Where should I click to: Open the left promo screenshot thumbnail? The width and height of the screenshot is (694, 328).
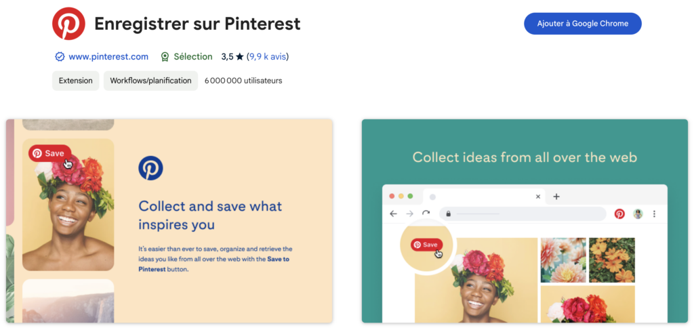[x=169, y=221]
